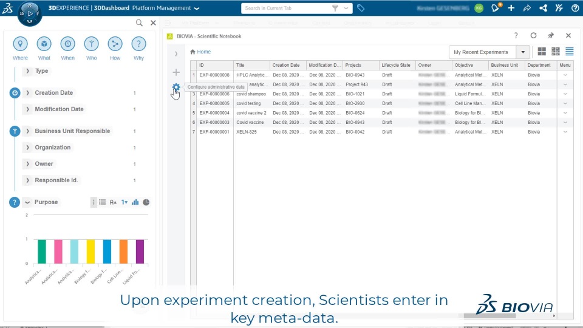Click the search magnifier in tagger panel

139,23
